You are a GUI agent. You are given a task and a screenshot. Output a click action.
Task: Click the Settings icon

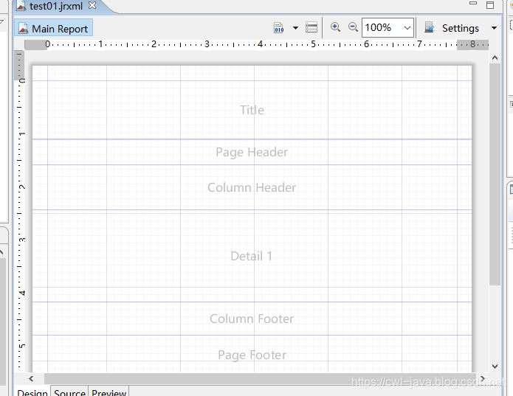coord(430,28)
